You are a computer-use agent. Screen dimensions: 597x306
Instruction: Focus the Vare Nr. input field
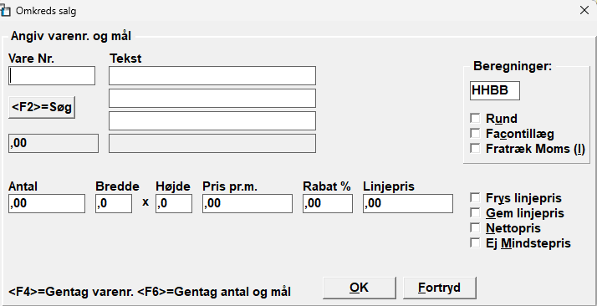tap(52, 75)
